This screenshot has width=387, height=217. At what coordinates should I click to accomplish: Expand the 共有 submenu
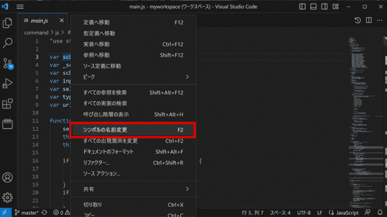pos(133,189)
